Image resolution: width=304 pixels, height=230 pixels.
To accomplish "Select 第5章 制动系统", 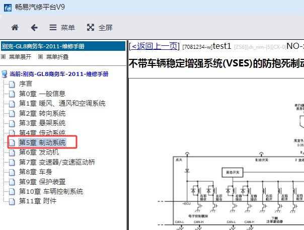I will click(42, 142).
